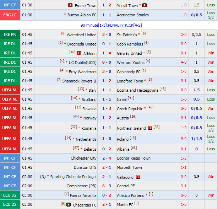Select the Austria team name

(x=123, y=118)
